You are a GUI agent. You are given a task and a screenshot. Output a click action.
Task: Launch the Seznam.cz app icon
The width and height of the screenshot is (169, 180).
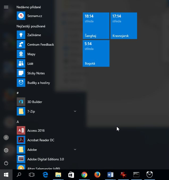[21, 16]
